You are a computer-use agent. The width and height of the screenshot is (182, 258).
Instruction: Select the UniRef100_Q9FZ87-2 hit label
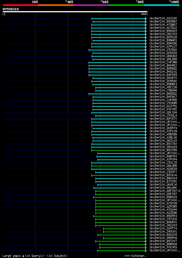coord(165,191)
